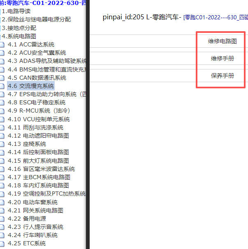Viewport: 248px width, 249px height.
Task: Click the 零跑C01-2022---630 blue link
Action: point(216,17)
